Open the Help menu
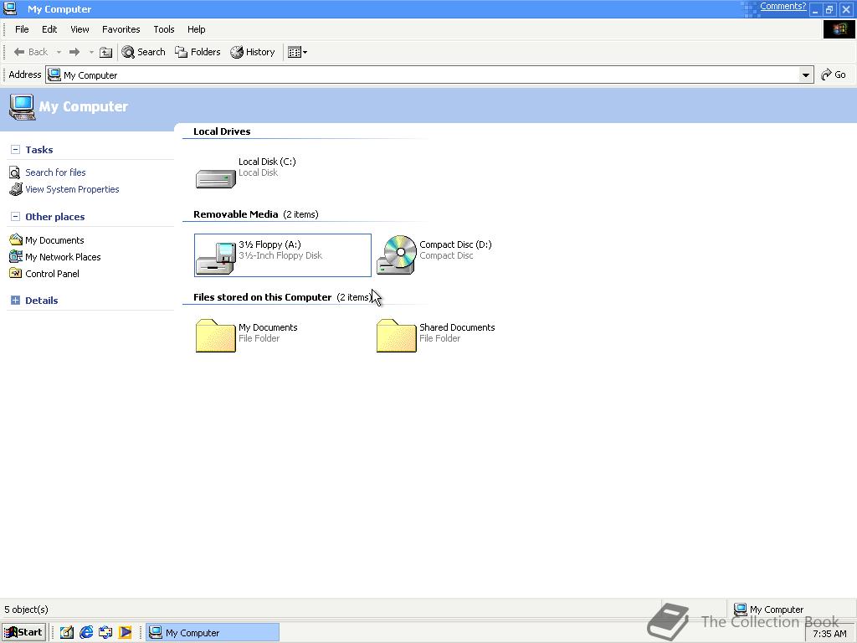 [196, 29]
